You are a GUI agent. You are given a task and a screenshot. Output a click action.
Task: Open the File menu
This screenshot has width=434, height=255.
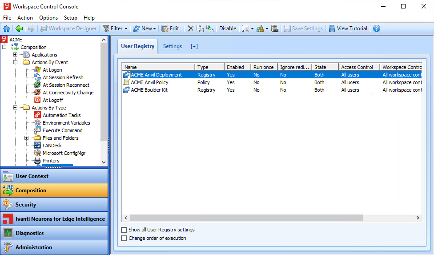[x=7, y=18]
